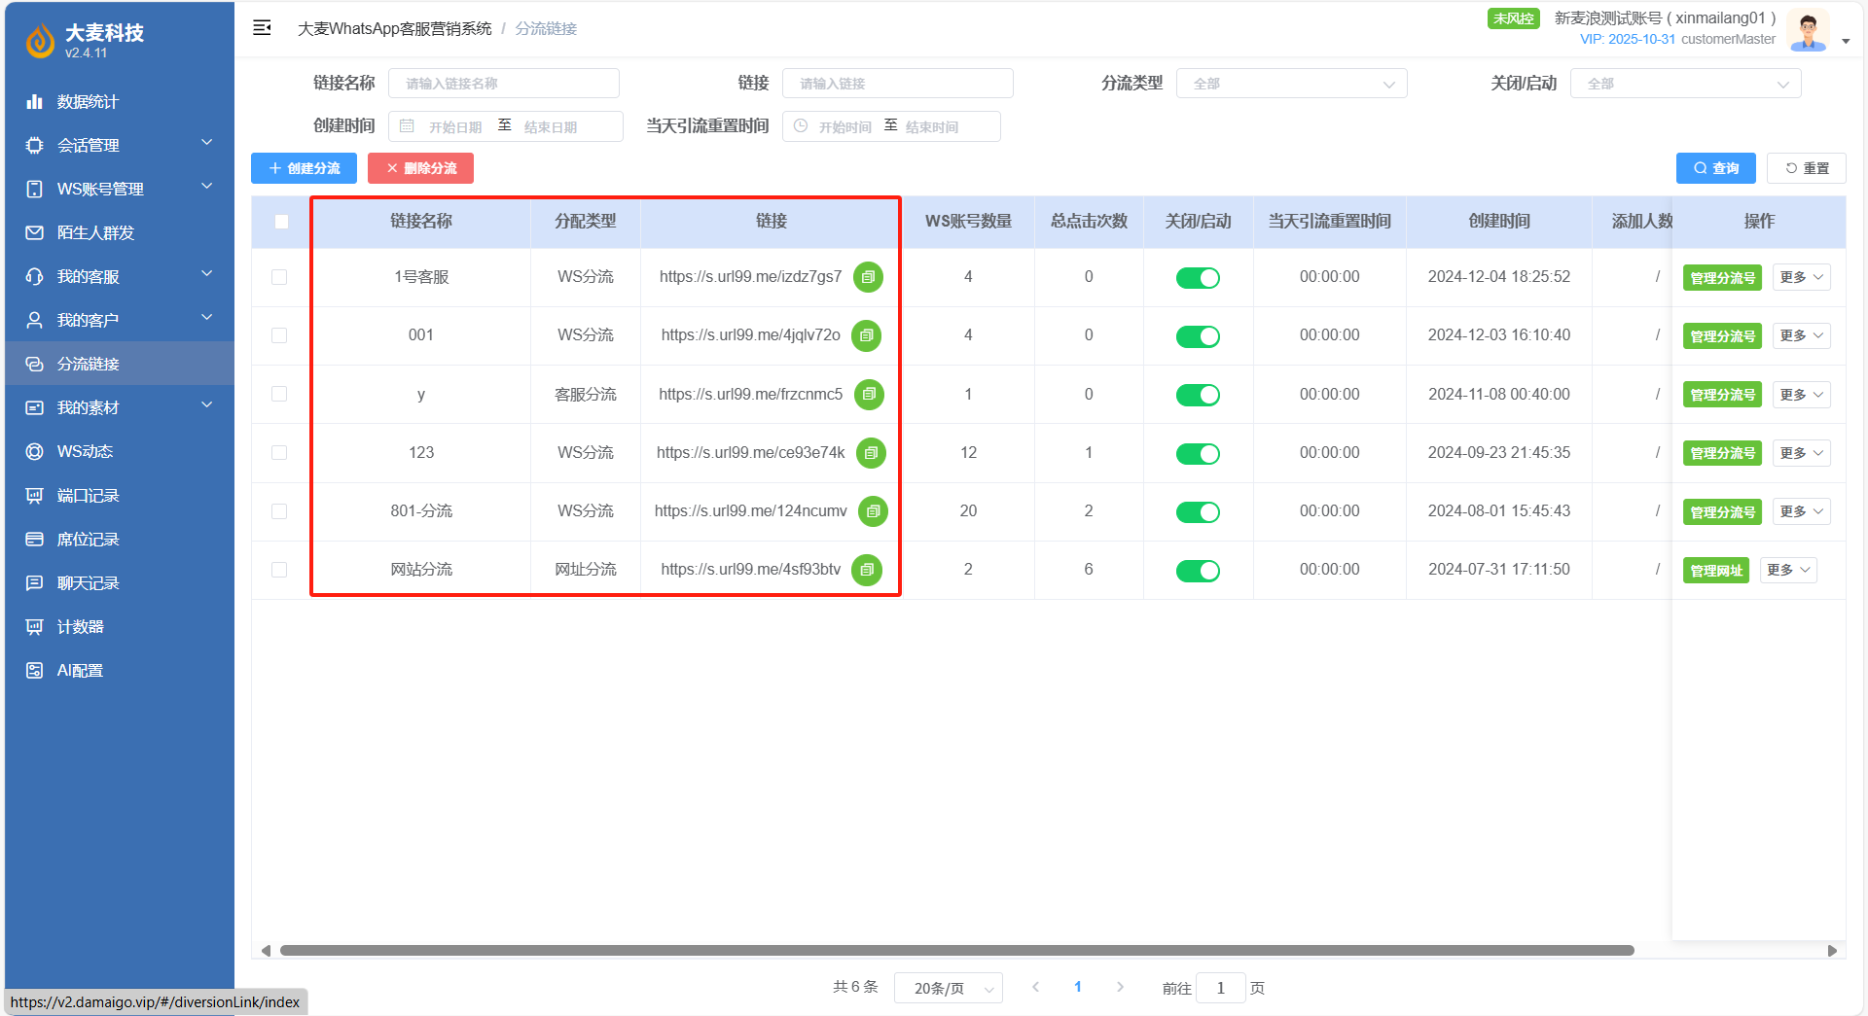Viewport: 1868px width, 1016px height.
Task: Click the 删除分流 button
Action: click(420, 168)
